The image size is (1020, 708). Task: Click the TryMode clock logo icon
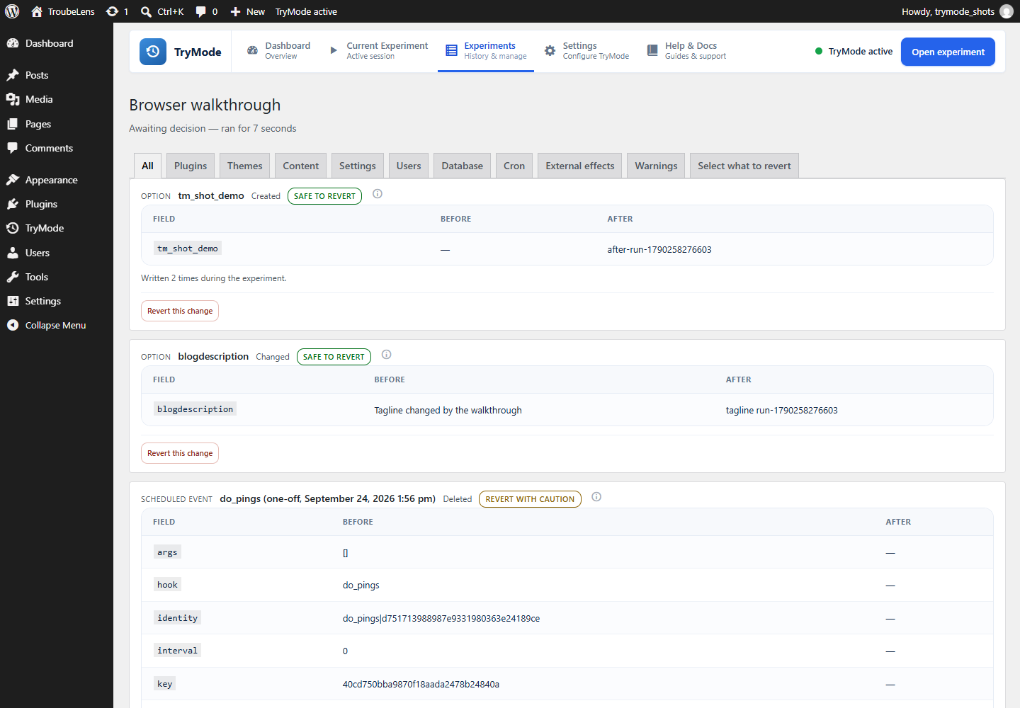(x=153, y=52)
